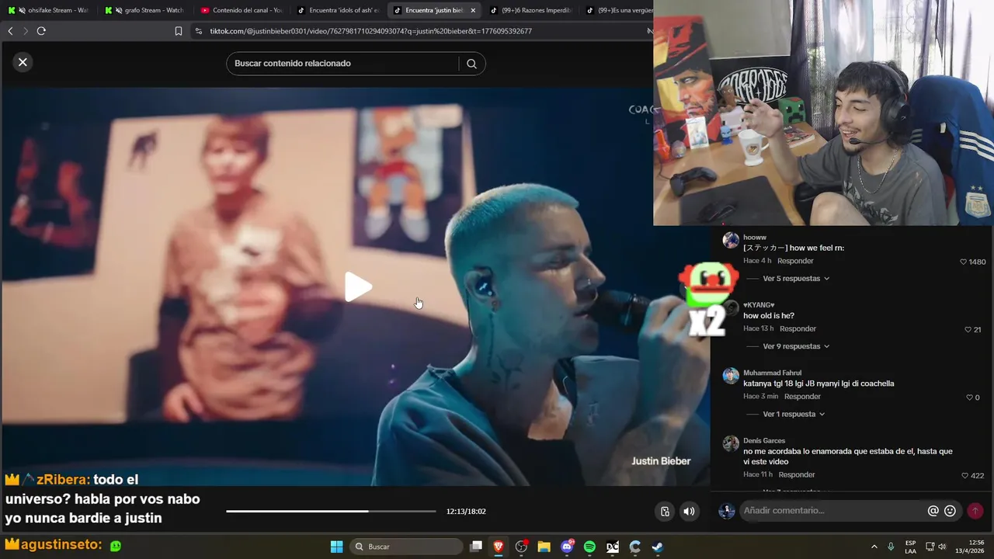Open the DC black-white taskbar app
This screenshot has width=994, height=559.
(612, 547)
